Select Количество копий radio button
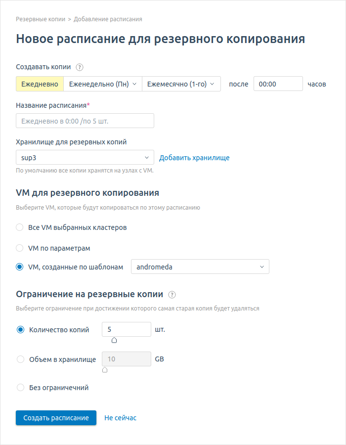 tap(20, 330)
